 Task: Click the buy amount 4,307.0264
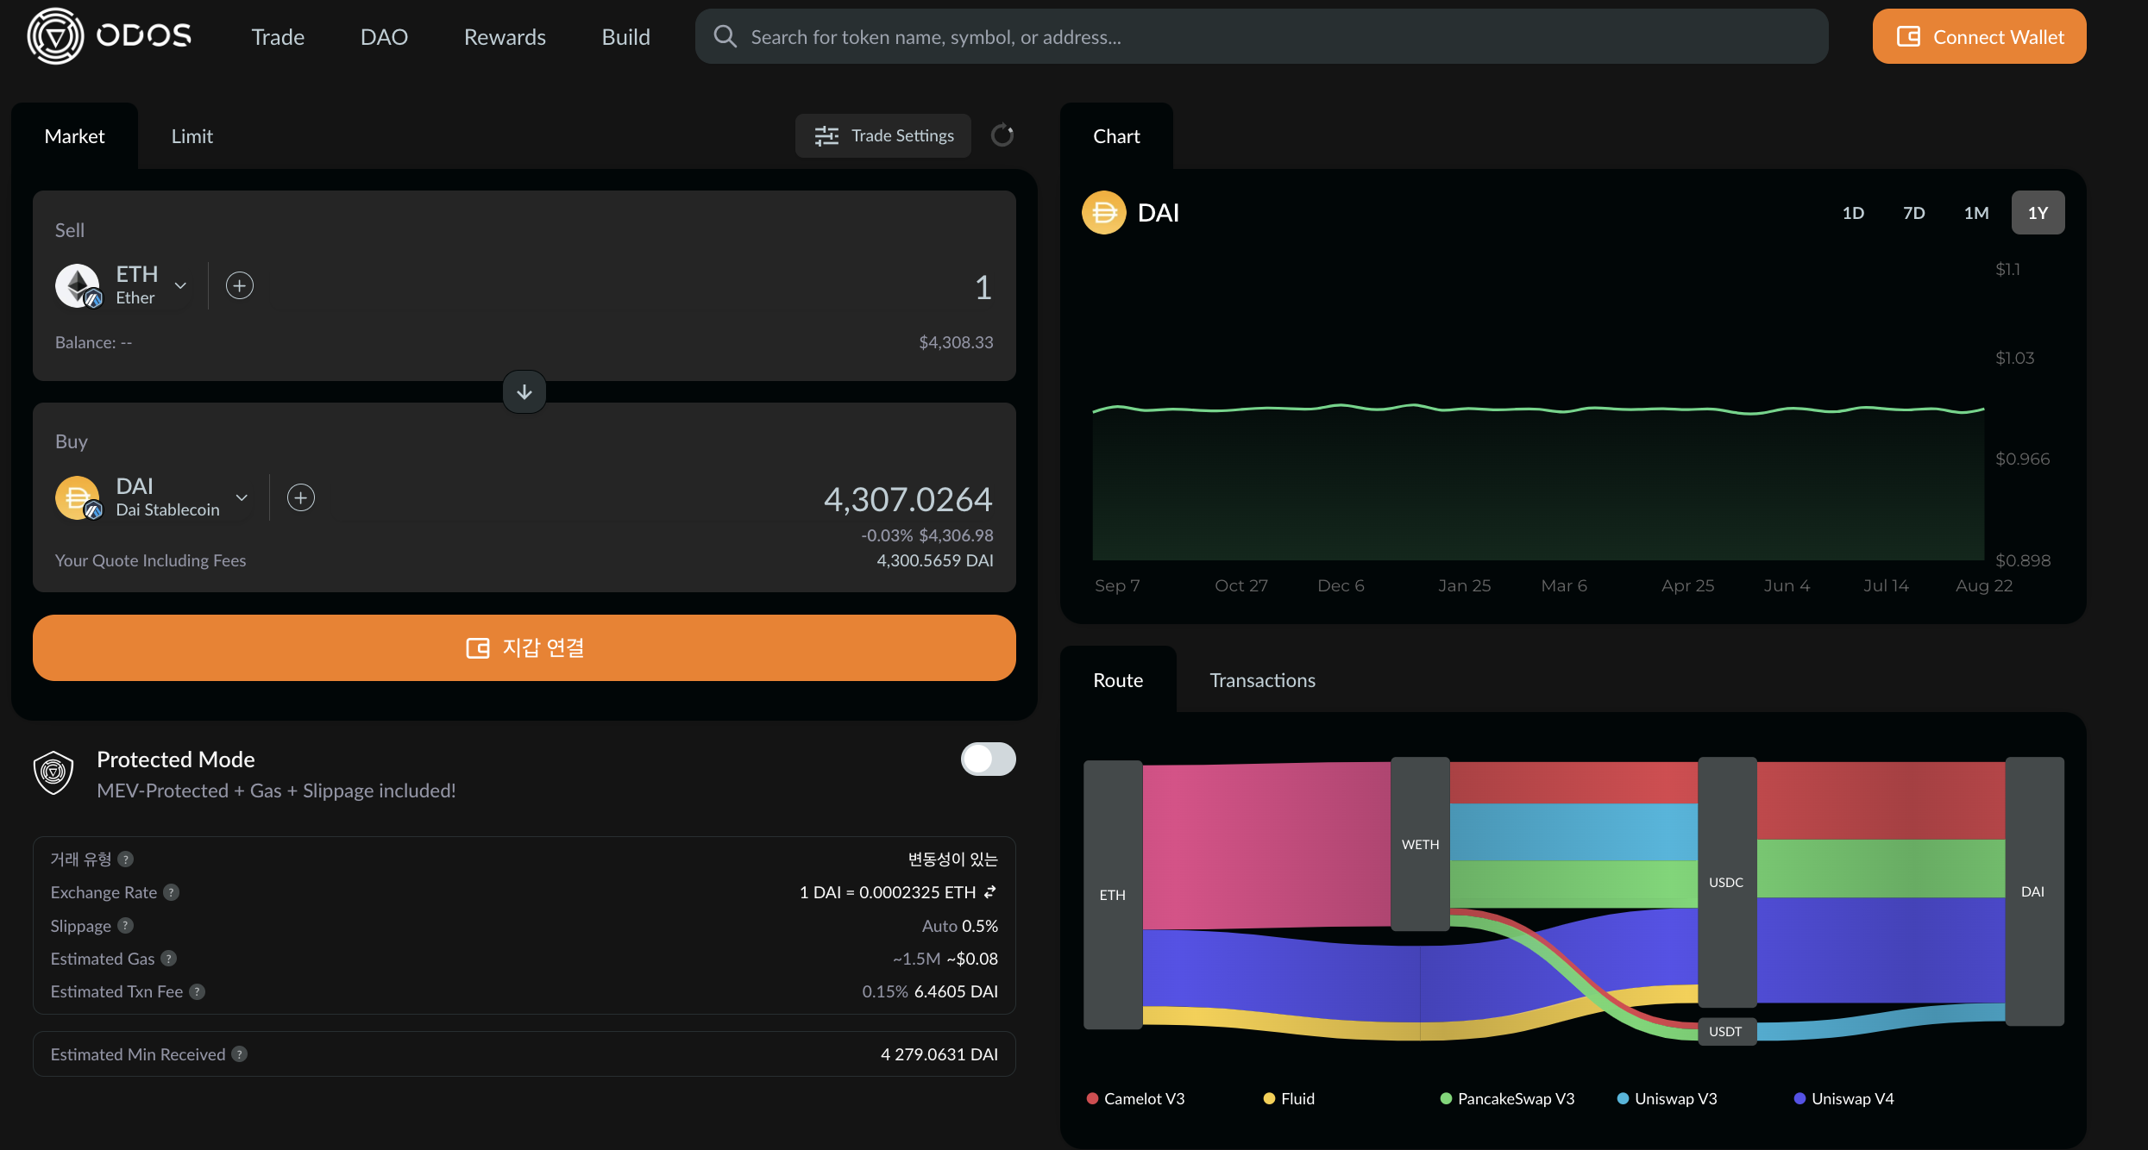click(908, 499)
